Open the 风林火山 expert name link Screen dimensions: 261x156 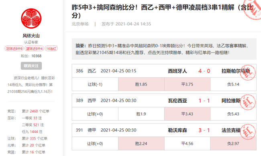click(x=31, y=36)
